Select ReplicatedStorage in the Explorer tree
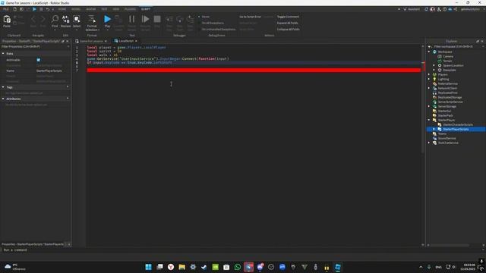 pos(450,97)
